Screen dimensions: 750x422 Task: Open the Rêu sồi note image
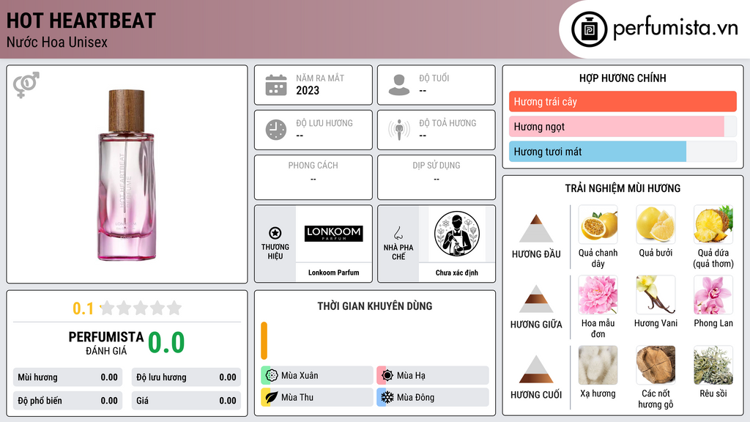(x=713, y=365)
